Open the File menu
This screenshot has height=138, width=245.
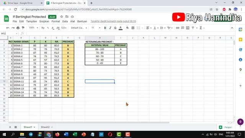[x=15, y=21]
